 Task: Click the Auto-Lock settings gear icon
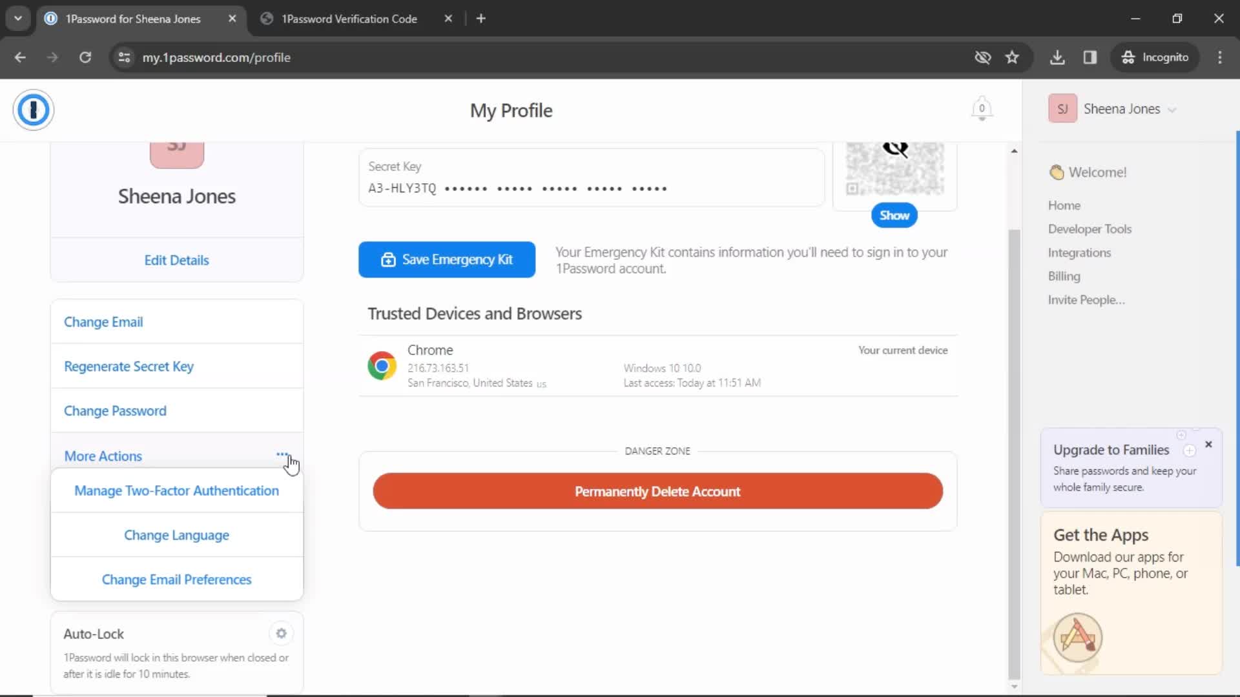click(x=281, y=633)
